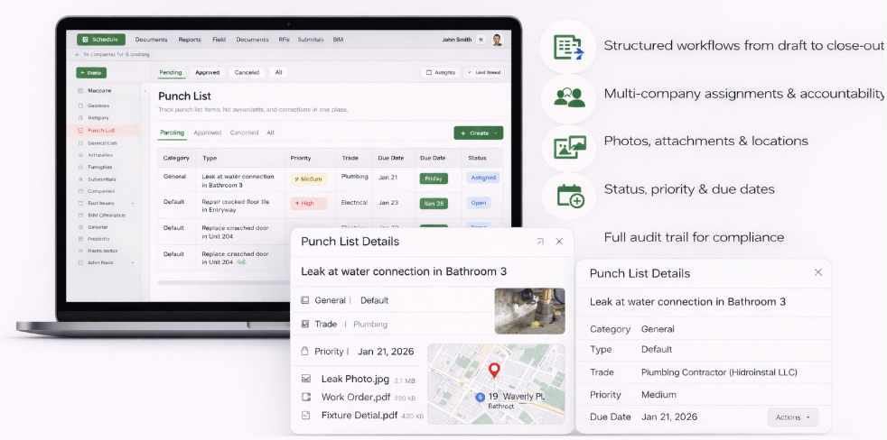Image resolution: width=887 pixels, height=440 pixels.
Task: Click the icon beside Meopane in sidebar
Action: coord(80,90)
